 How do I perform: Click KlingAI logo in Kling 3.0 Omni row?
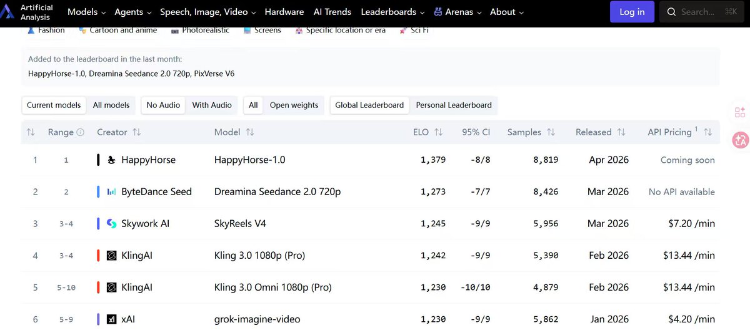point(111,287)
